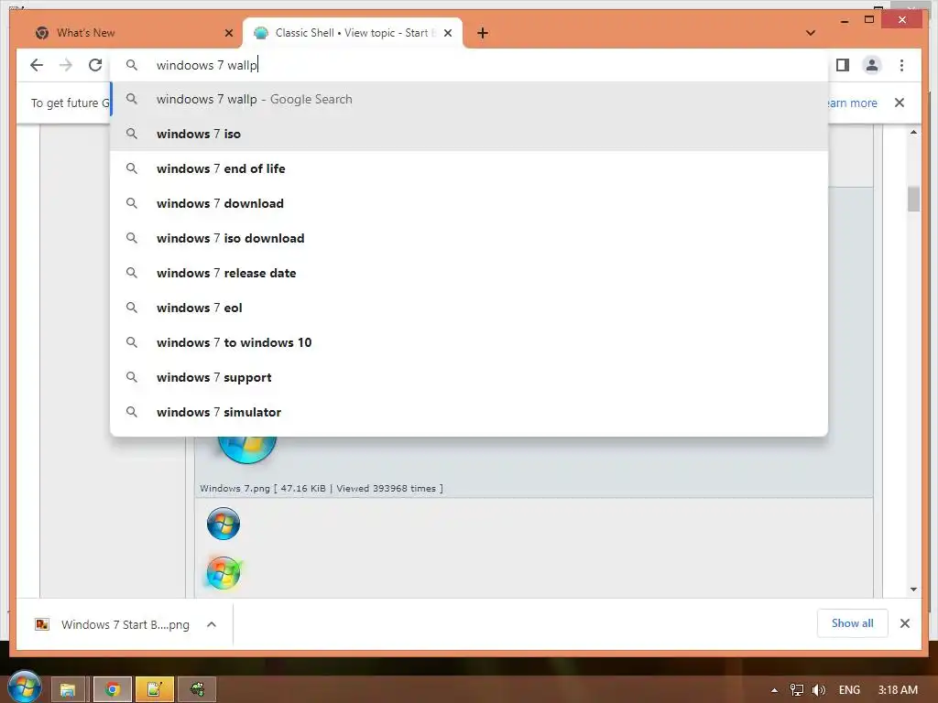Click the page vertical scrollbar thumb
The image size is (938, 703).
(x=913, y=199)
